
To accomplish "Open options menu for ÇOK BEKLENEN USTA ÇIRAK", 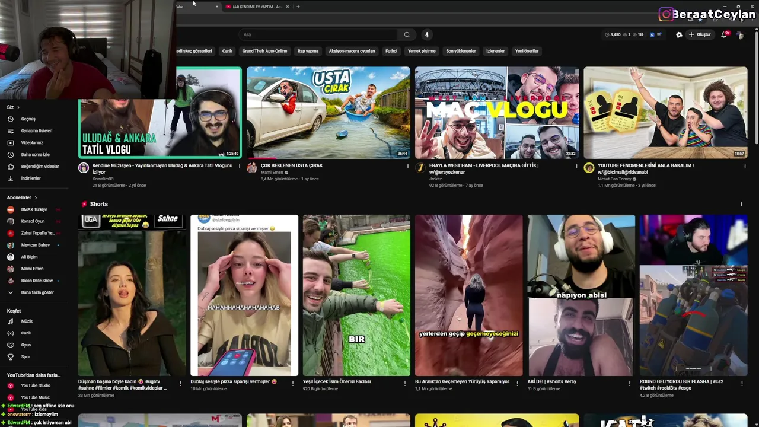I will tap(408, 166).
